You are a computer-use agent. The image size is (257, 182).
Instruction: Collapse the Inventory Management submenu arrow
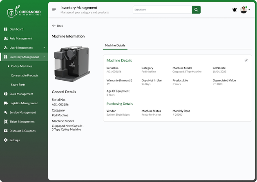44,57
